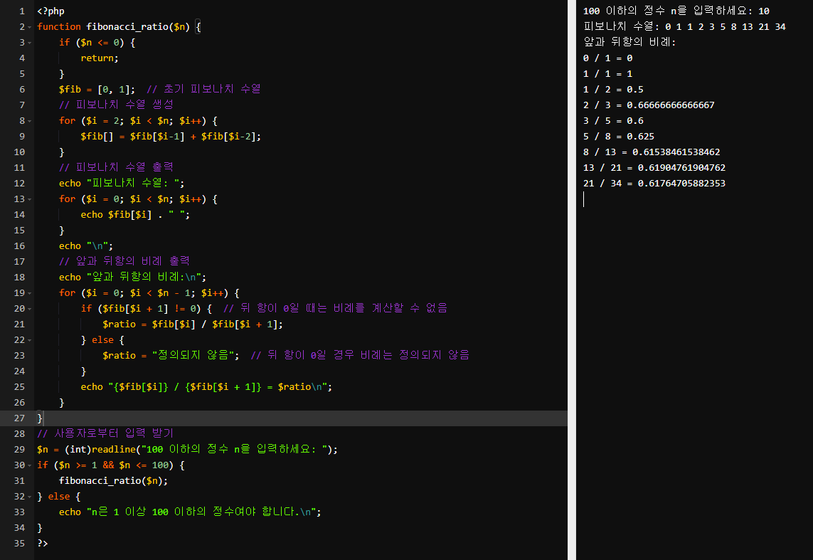The image size is (813, 560).
Task: Click the '<?php' opening tag
Action: (x=51, y=11)
